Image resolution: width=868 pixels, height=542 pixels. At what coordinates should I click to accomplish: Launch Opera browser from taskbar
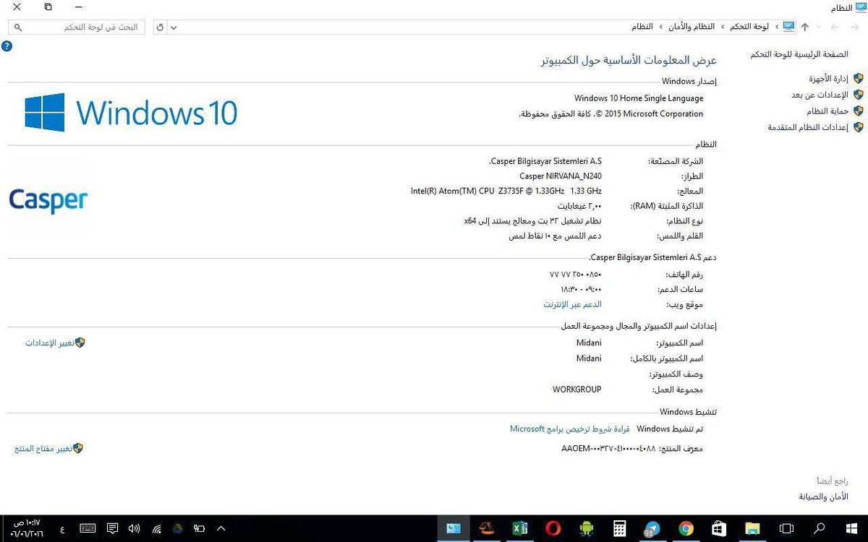coord(553,528)
